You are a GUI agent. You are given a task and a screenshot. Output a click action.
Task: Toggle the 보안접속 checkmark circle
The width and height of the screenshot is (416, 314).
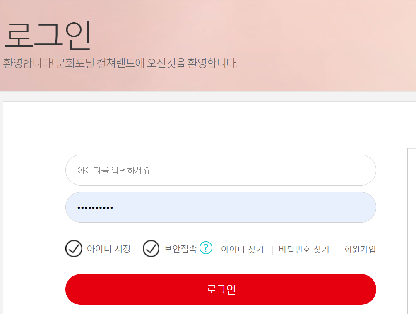tap(151, 249)
